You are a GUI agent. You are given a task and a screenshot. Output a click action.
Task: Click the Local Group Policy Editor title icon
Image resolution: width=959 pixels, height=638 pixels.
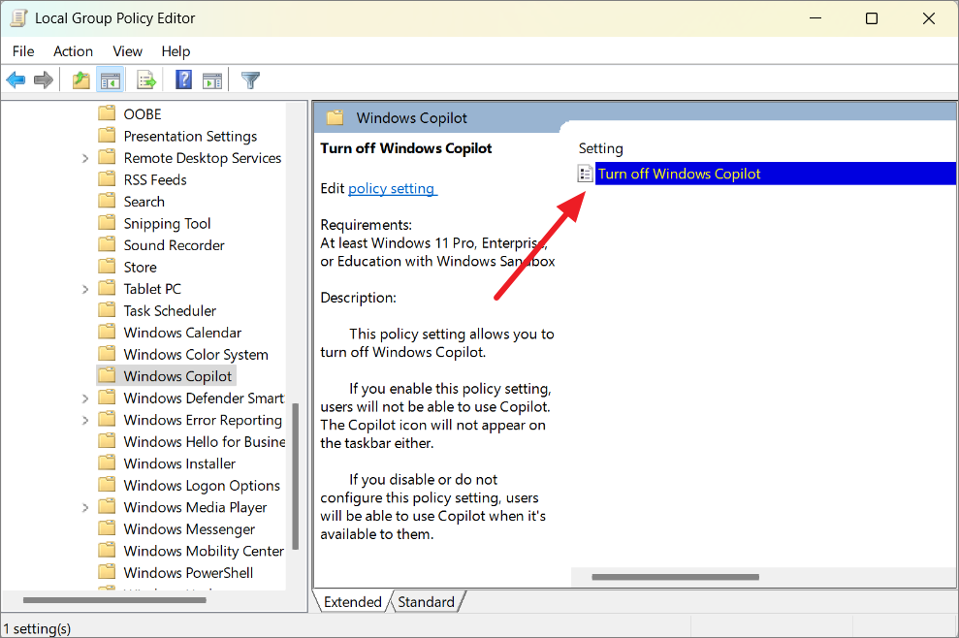(19, 18)
